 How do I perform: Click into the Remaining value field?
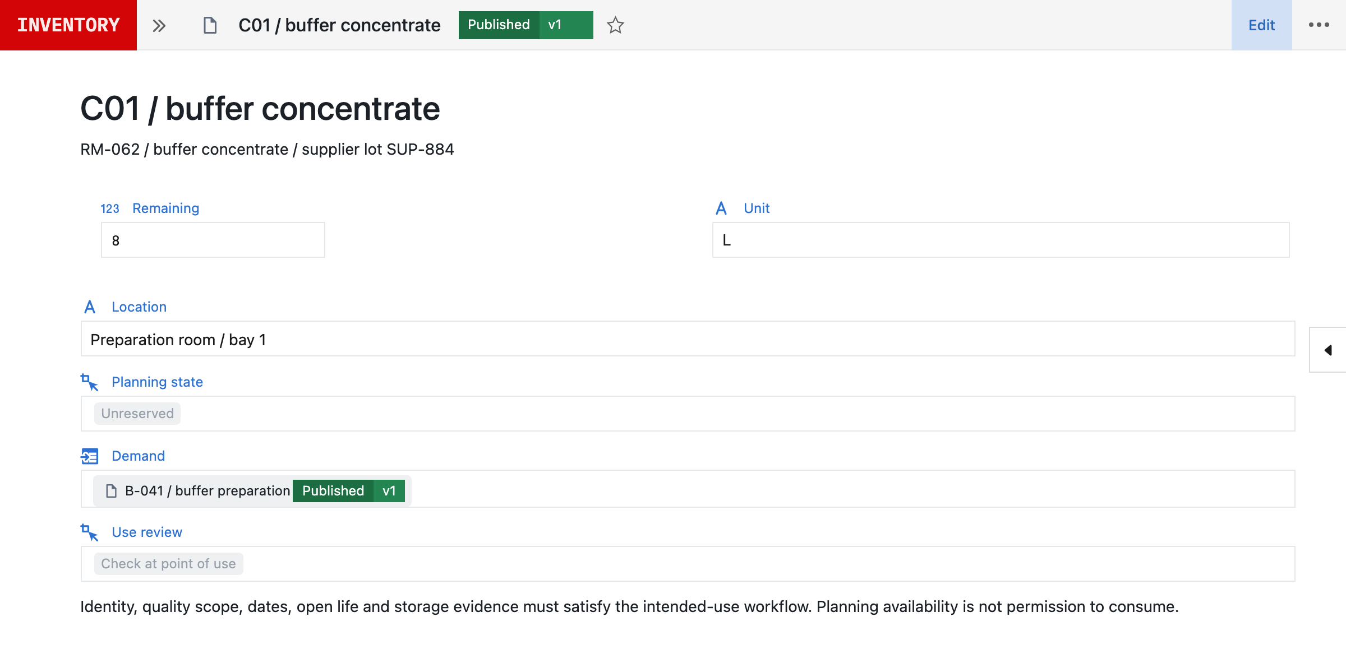coord(213,240)
